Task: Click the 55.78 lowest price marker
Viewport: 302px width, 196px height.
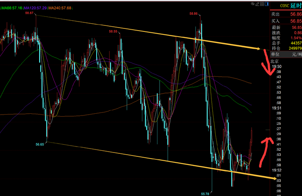Action: click(x=205, y=194)
